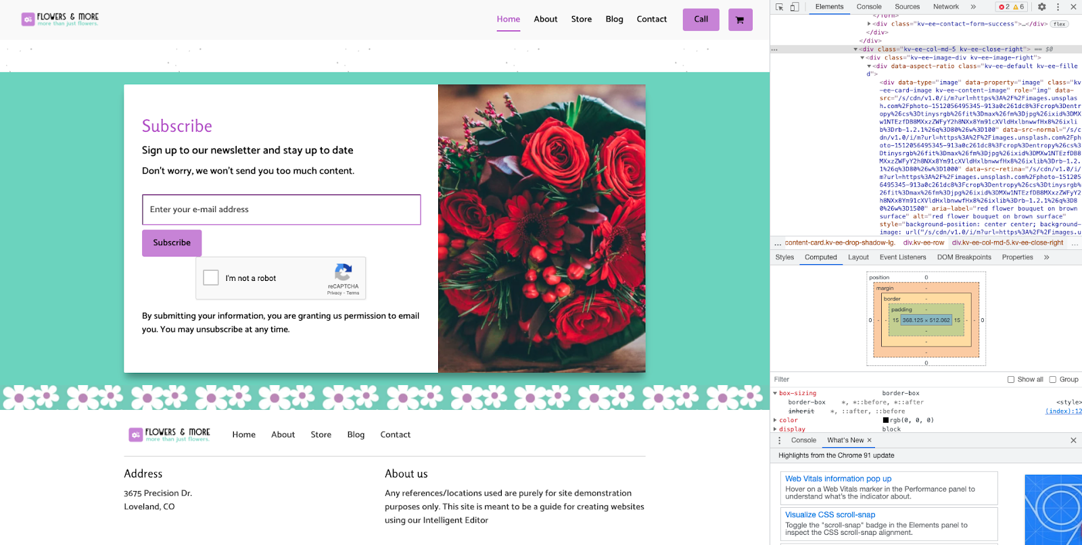
Task: Open the console drawer three-dot menu
Action: [780, 440]
